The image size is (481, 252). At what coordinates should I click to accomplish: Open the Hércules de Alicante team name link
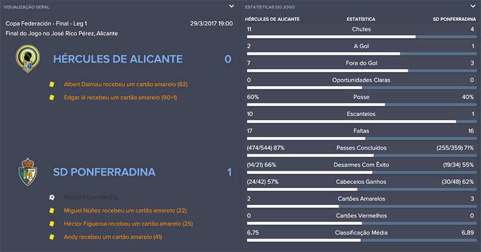pos(117,59)
